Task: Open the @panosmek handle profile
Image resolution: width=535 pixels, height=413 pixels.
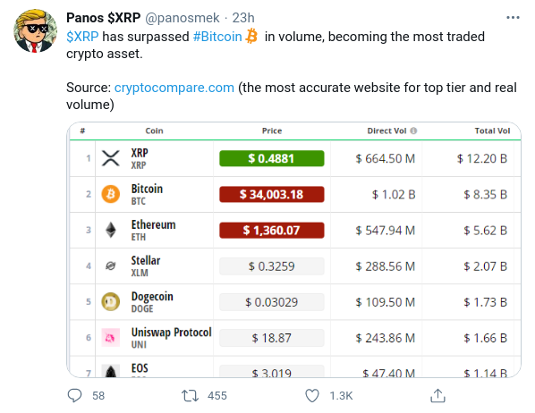Action: pos(183,18)
